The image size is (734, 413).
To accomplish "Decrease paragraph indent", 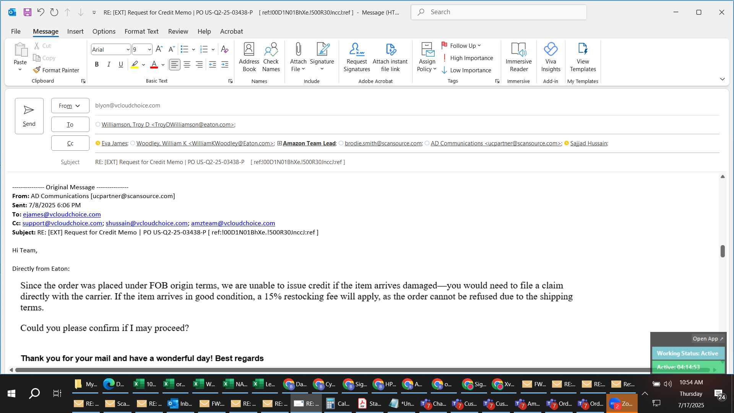I will [x=213, y=65].
